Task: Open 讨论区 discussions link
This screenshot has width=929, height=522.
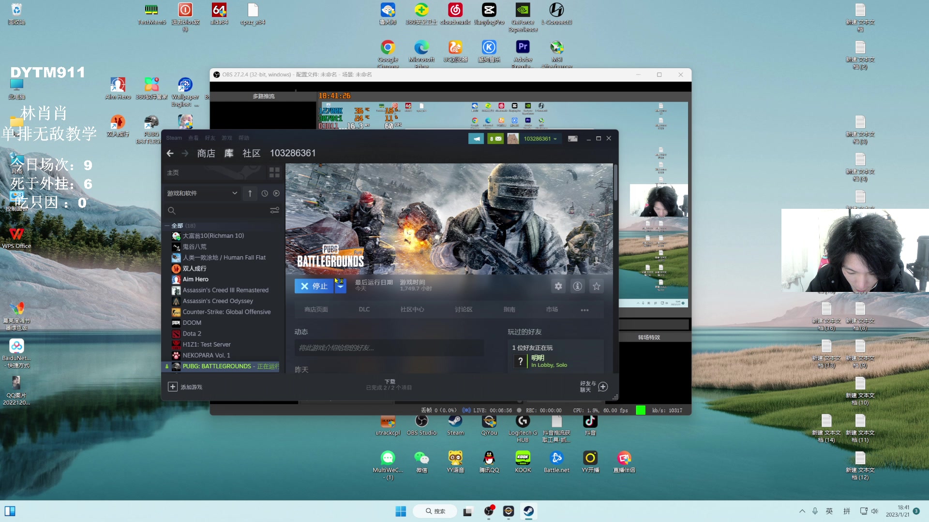Action: (464, 309)
